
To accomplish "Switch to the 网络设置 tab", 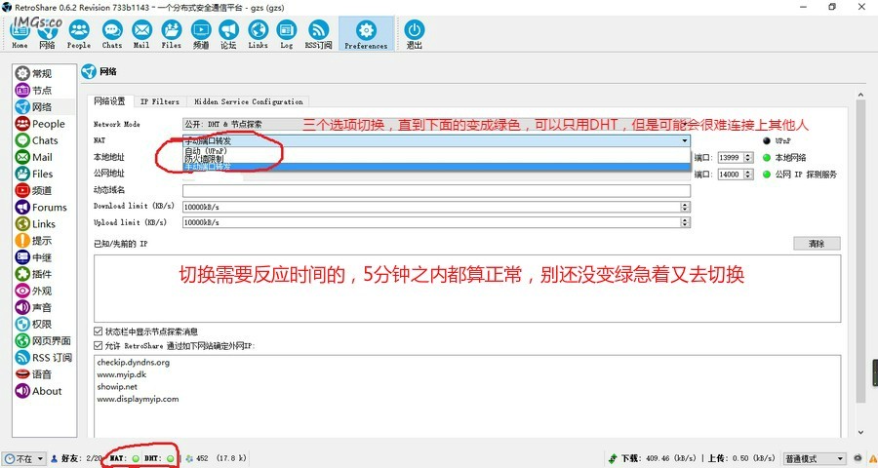I will (109, 101).
